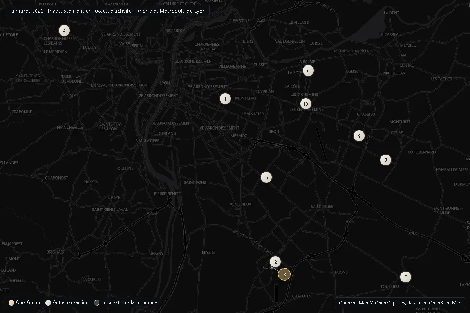Click the Feyzin place label
This screenshot has height=313, width=470.
click(208, 253)
